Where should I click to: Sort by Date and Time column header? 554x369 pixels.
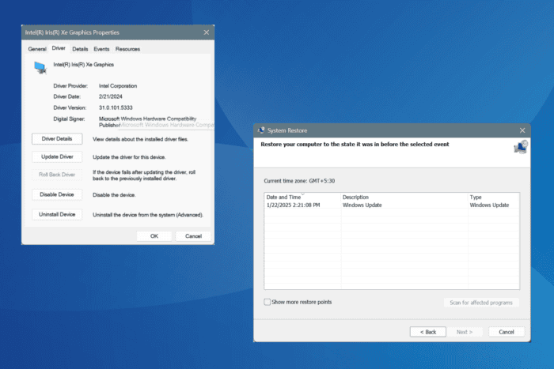tap(302, 198)
